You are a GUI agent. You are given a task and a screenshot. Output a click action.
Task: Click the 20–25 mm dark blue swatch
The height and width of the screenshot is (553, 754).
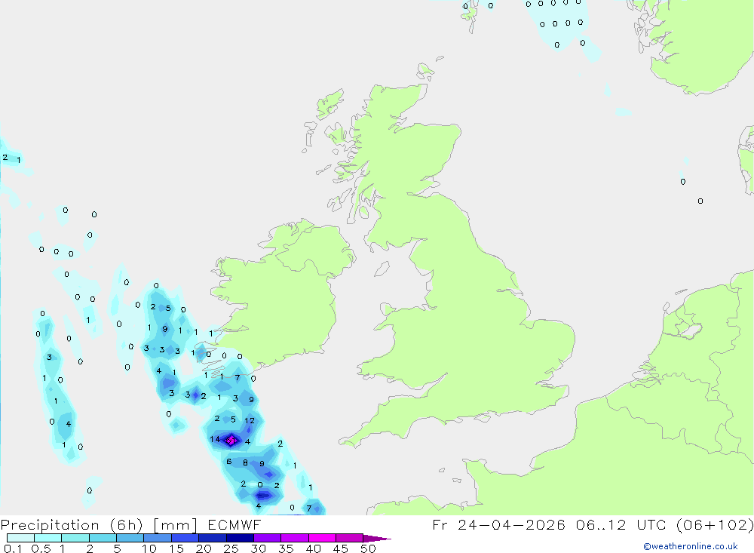213,538
